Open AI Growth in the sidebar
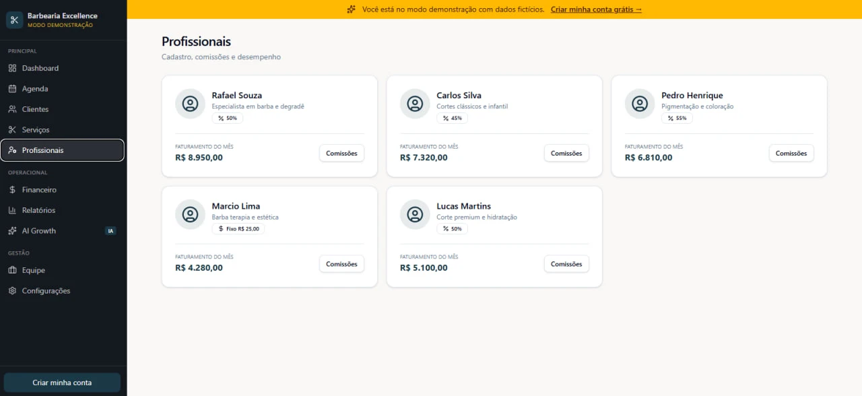 pyautogui.click(x=63, y=230)
